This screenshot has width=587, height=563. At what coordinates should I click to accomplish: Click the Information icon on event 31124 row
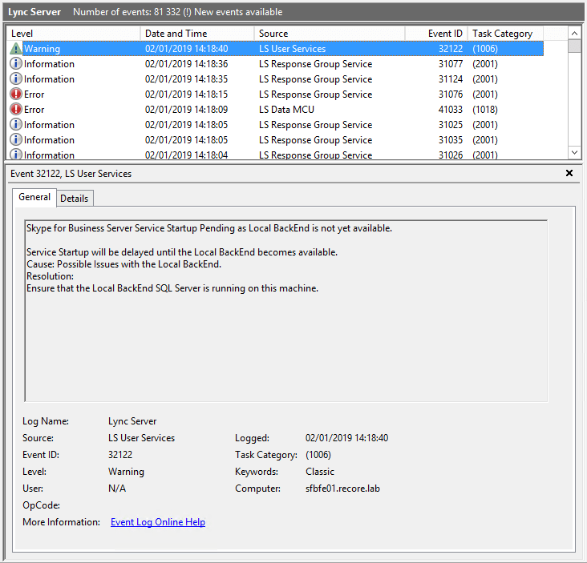(x=16, y=78)
